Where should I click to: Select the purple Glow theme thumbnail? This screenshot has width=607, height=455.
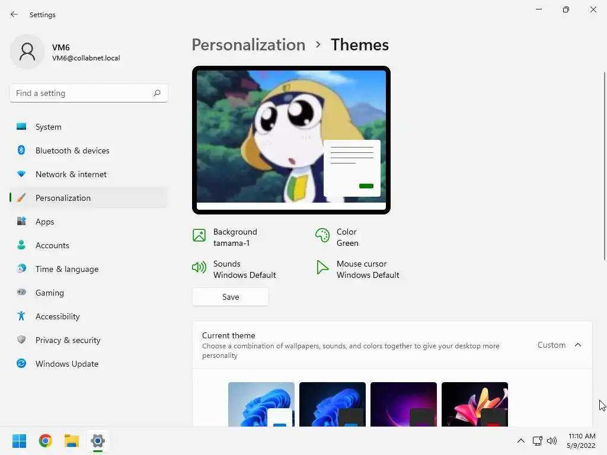(x=403, y=404)
